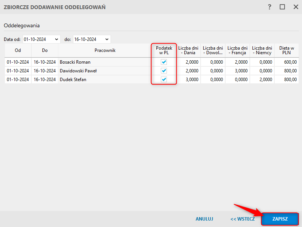Viewport: 302px width, 227px height.
Task: Select the Podatek w PL column header
Action: coord(164,50)
